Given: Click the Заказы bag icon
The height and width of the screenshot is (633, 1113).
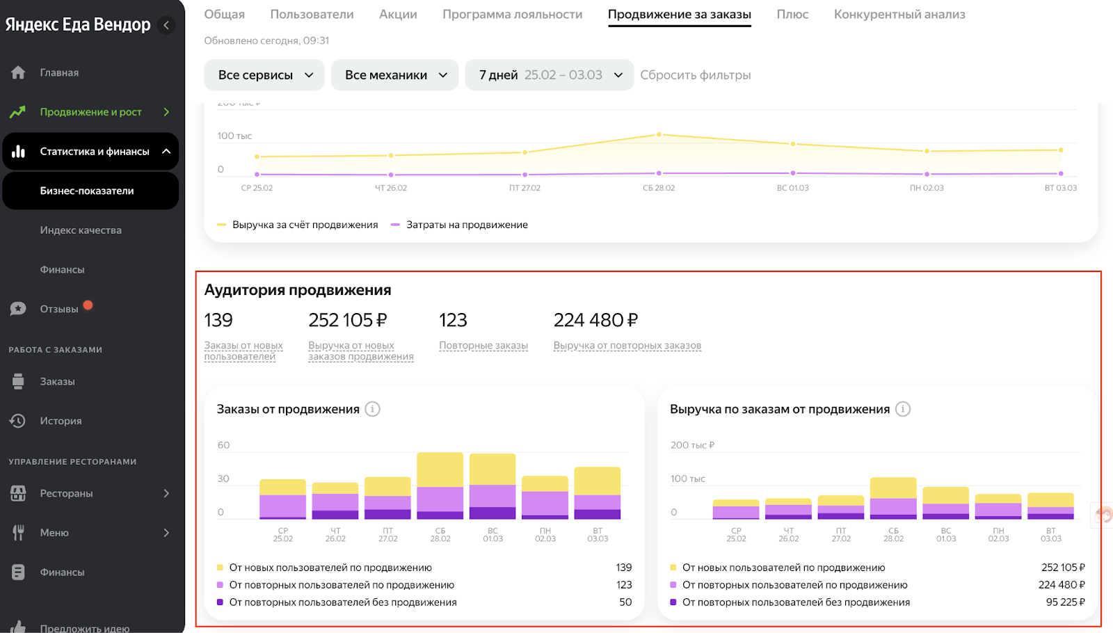Looking at the screenshot, I should (18, 381).
